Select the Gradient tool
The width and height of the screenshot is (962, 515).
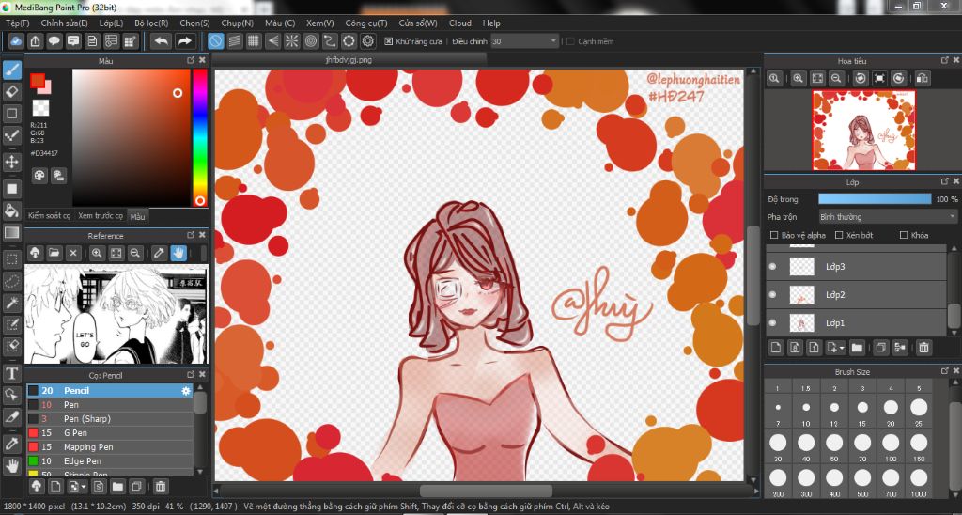11,233
